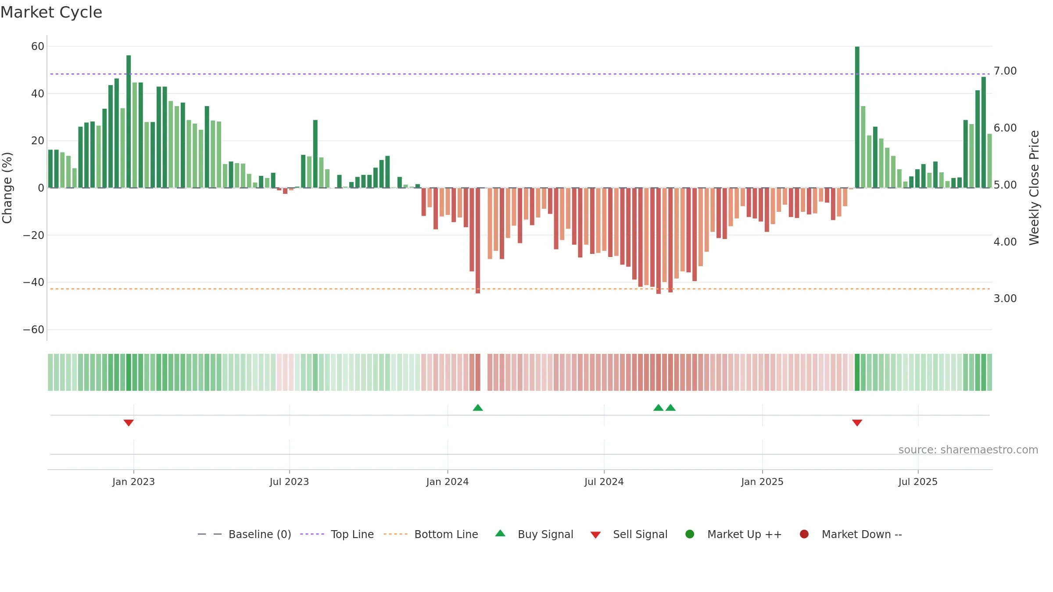Click the 'Jul 2025' x-axis label

[x=918, y=482]
